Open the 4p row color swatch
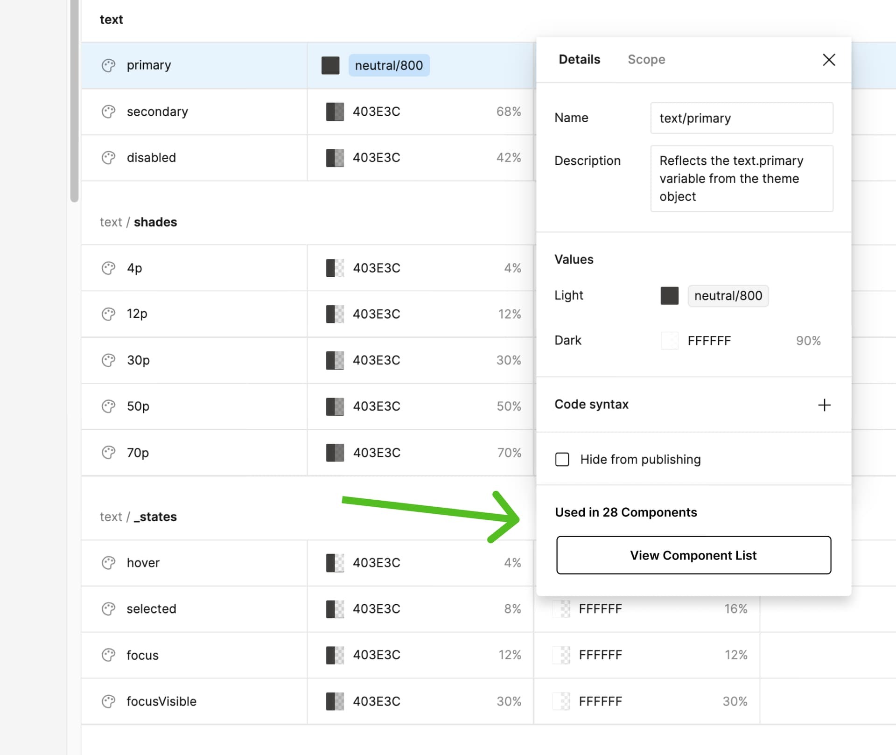The height and width of the screenshot is (755, 896). point(335,268)
